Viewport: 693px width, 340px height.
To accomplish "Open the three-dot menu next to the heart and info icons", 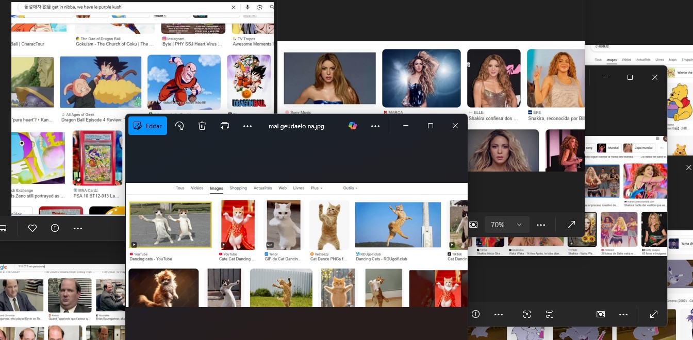I will [78, 228].
